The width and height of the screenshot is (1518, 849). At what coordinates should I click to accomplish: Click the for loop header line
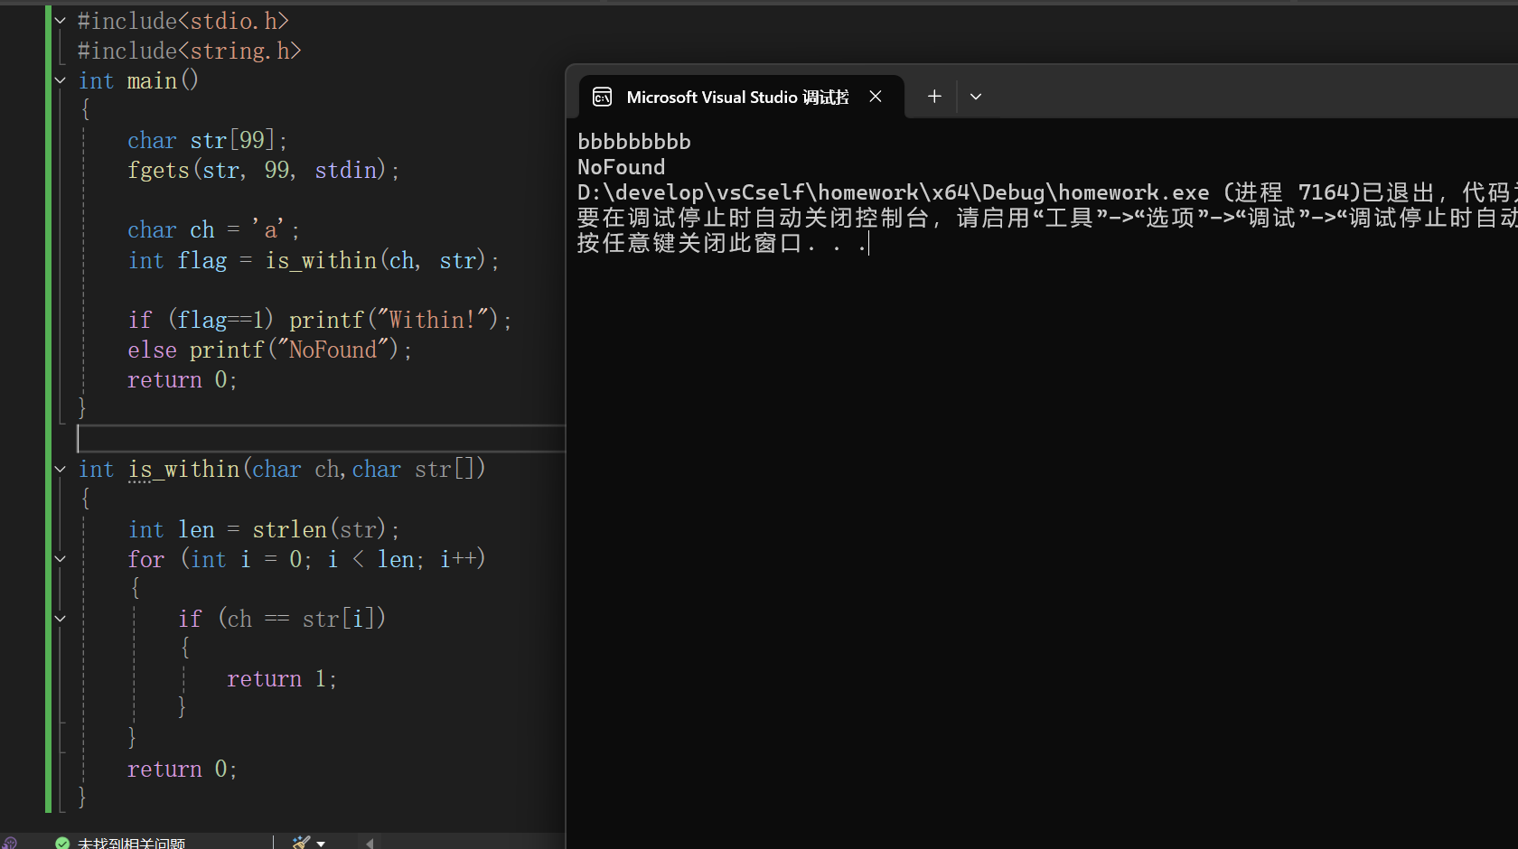click(x=306, y=559)
